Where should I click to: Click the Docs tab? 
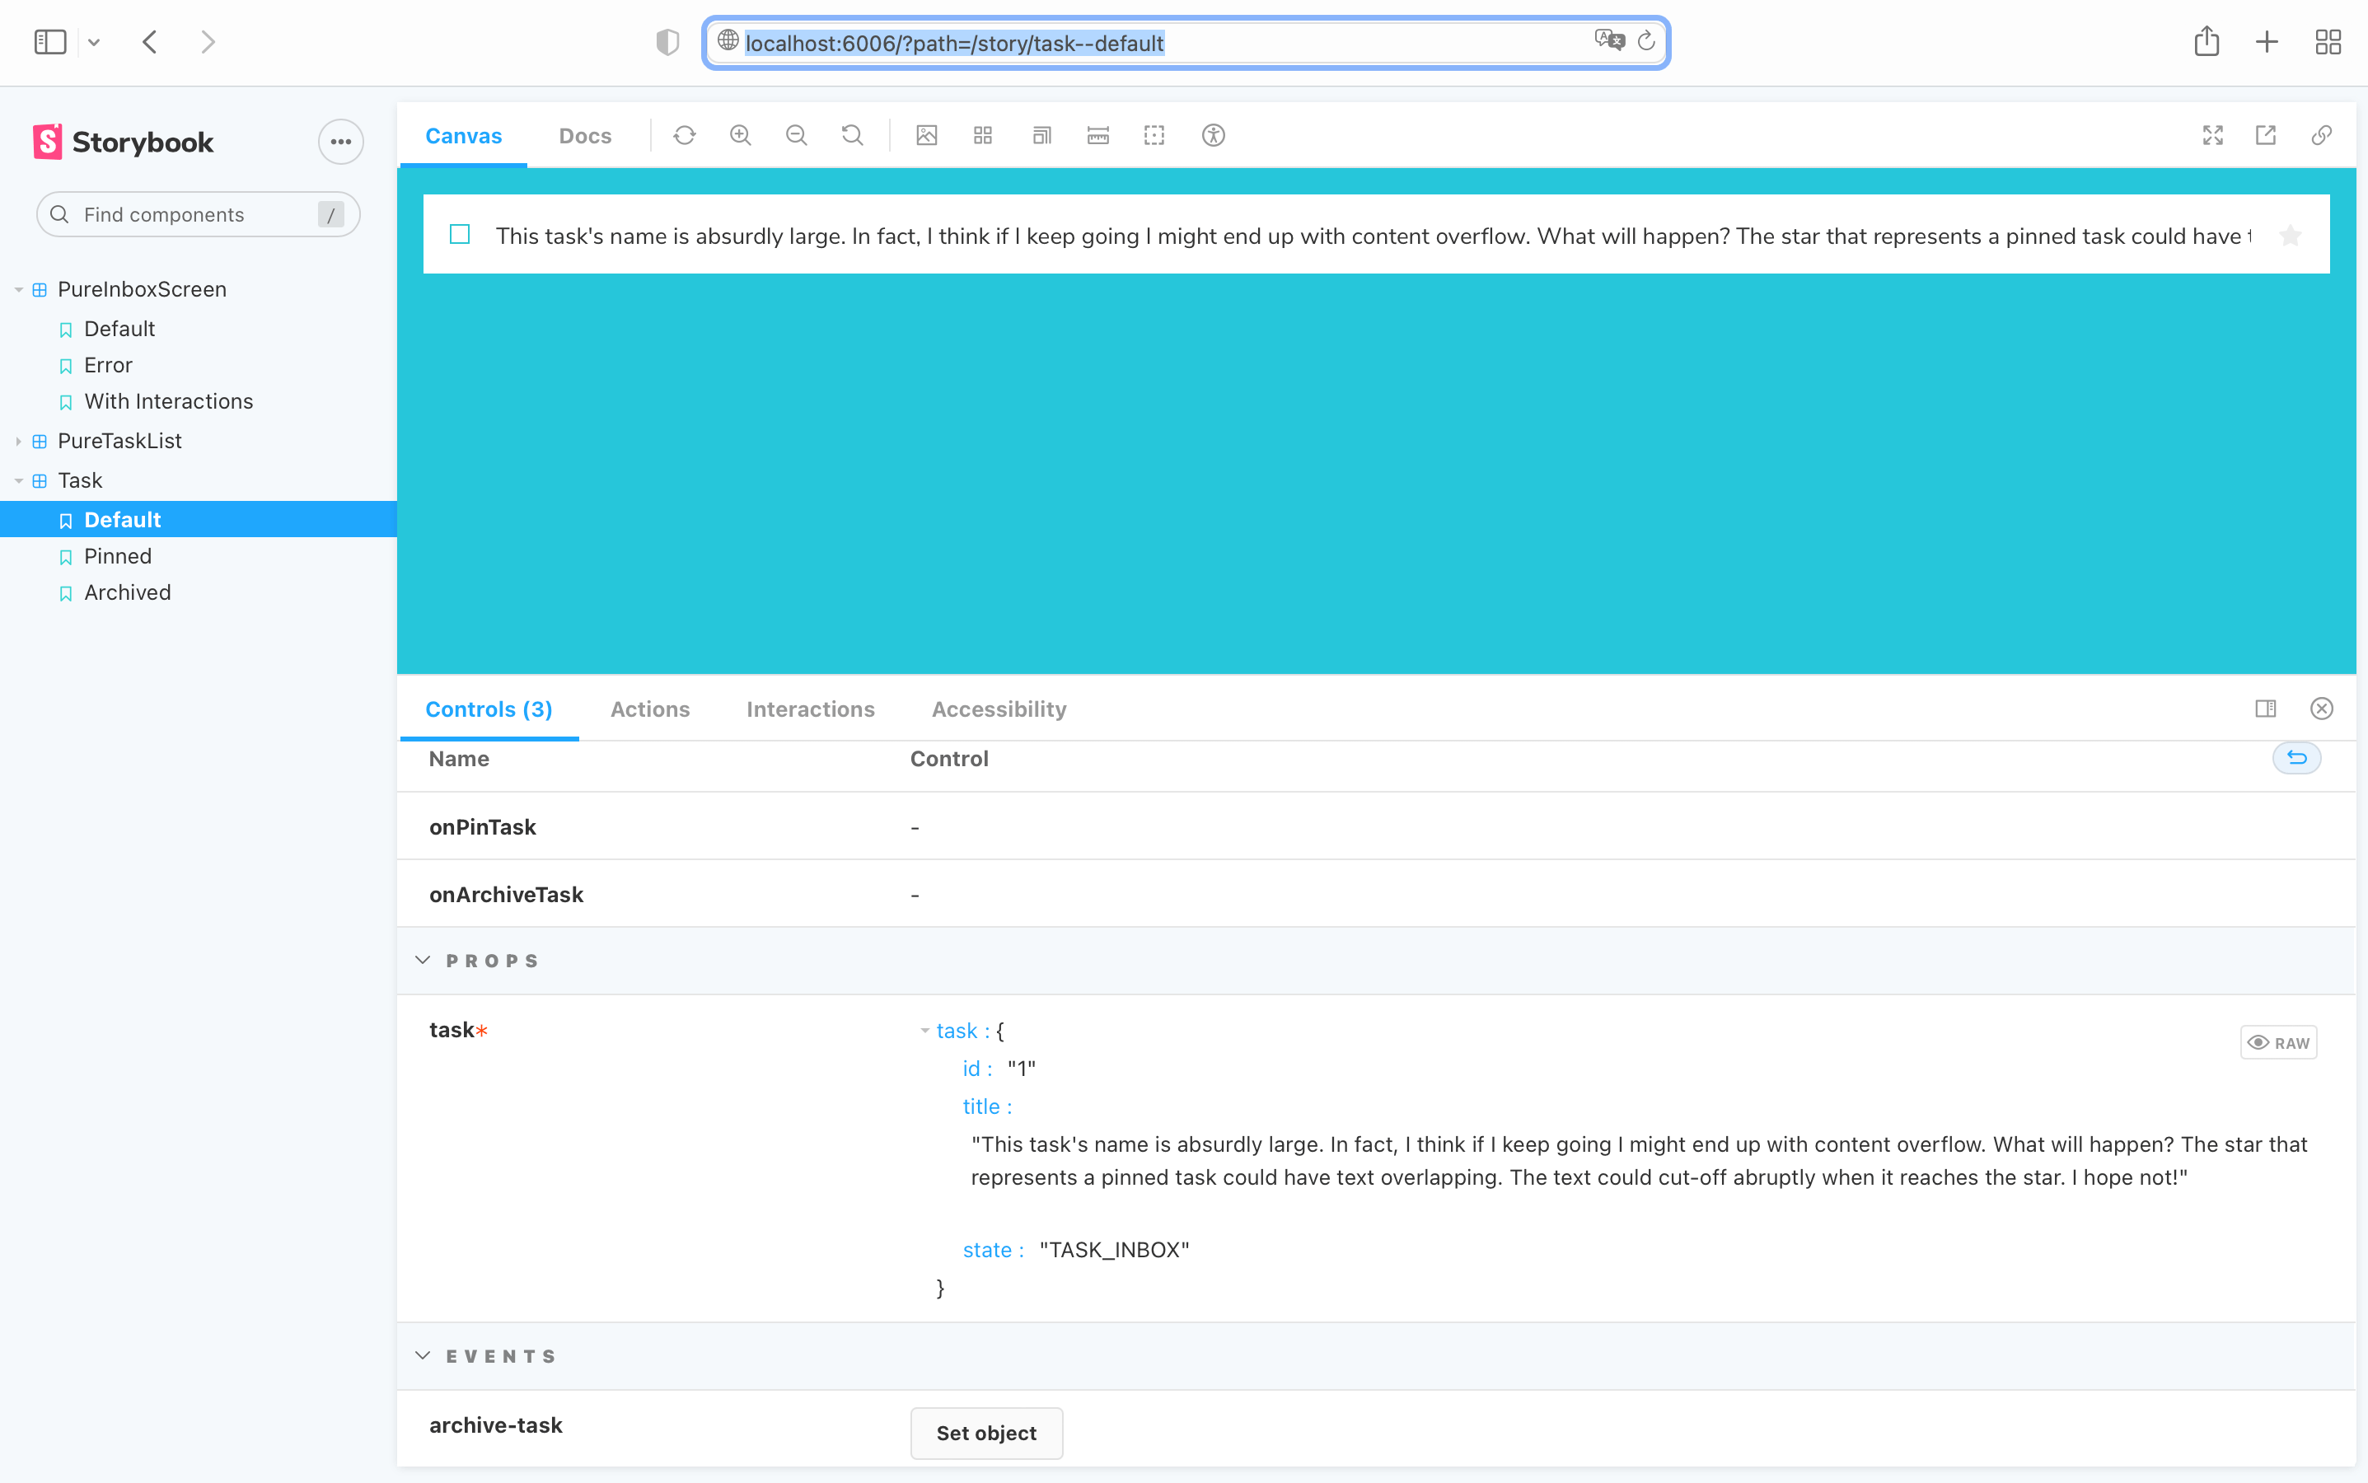pos(584,135)
